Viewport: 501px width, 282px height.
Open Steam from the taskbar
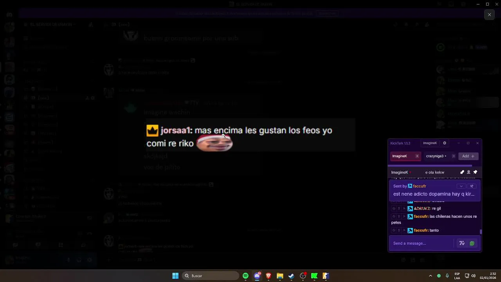pyautogui.click(x=291, y=276)
